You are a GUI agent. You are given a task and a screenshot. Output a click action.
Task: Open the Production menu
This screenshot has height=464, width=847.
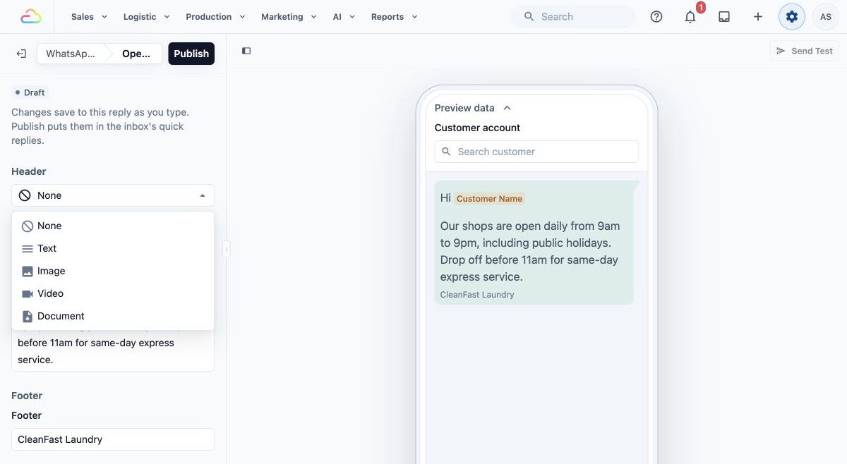click(x=215, y=16)
